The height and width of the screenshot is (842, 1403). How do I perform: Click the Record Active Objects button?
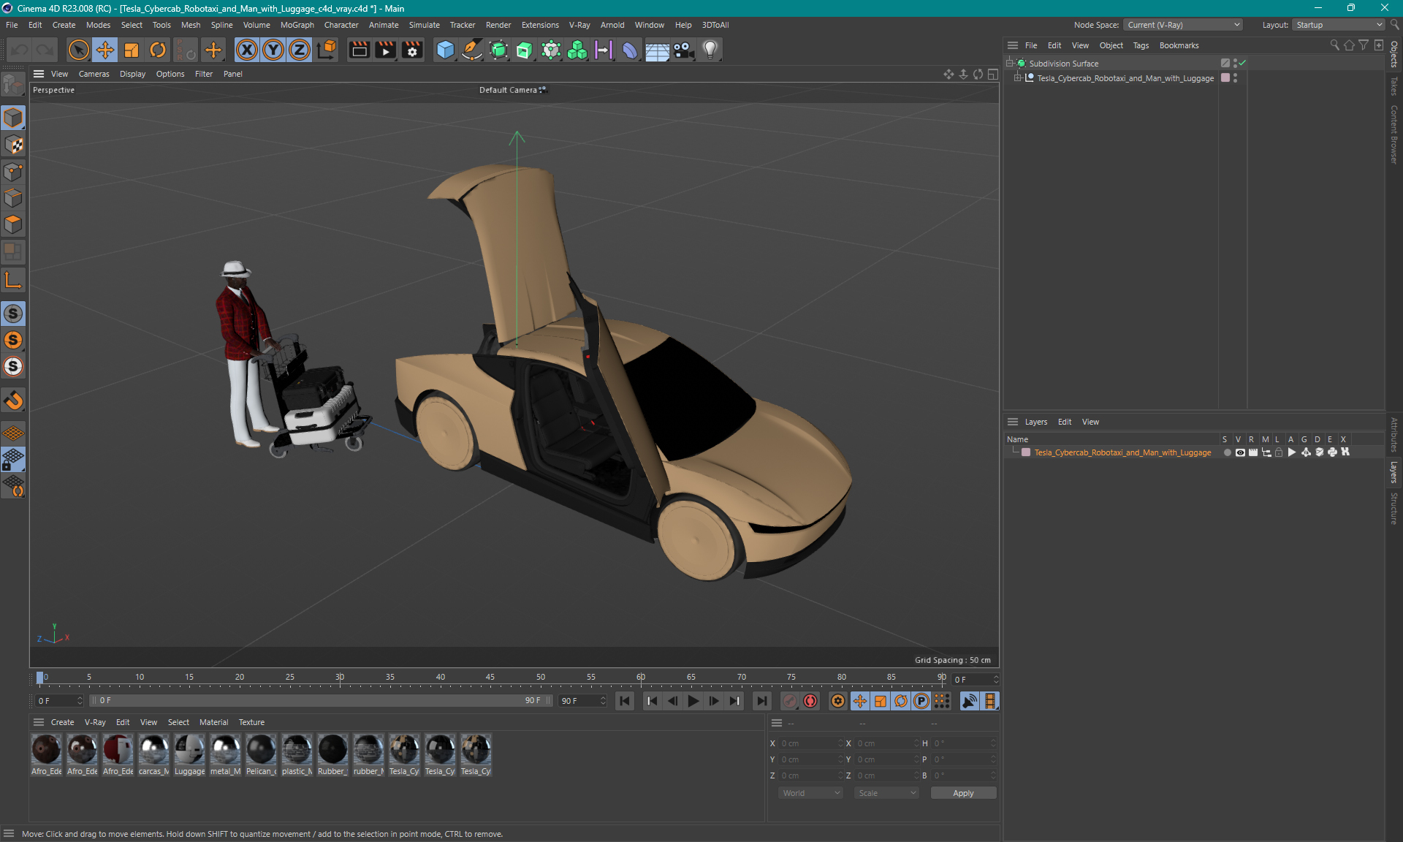pos(790,701)
